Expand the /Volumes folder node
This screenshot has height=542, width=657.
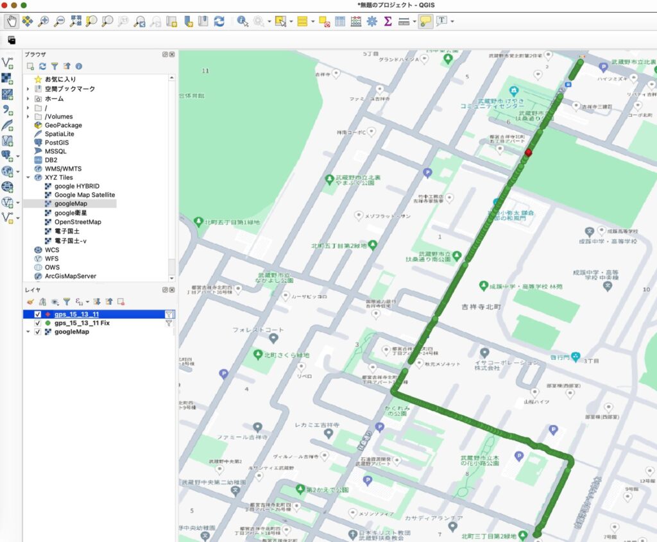coord(28,117)
